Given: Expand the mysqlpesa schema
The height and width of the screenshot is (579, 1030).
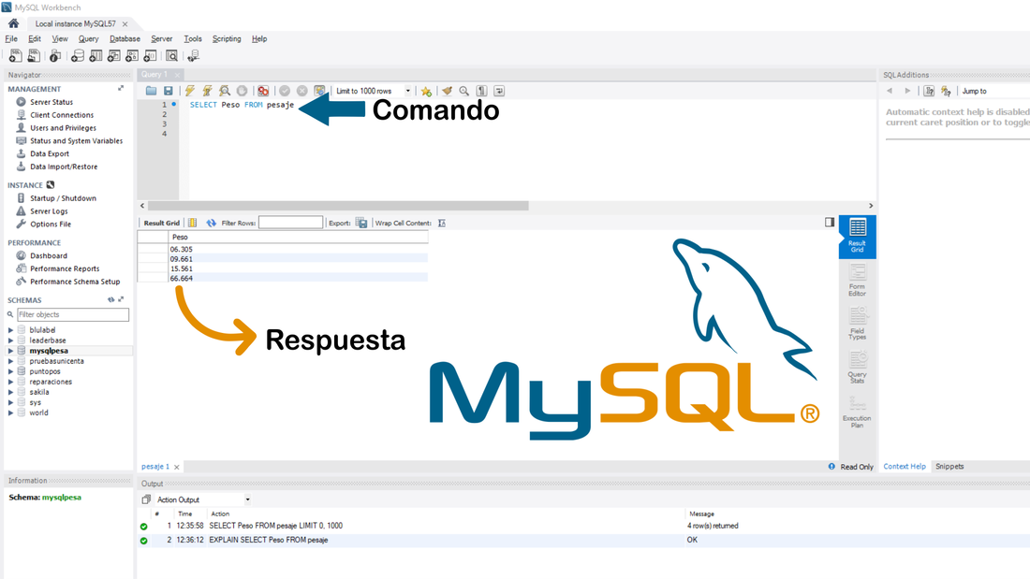Looking at the screenshot, I should 10,351.
